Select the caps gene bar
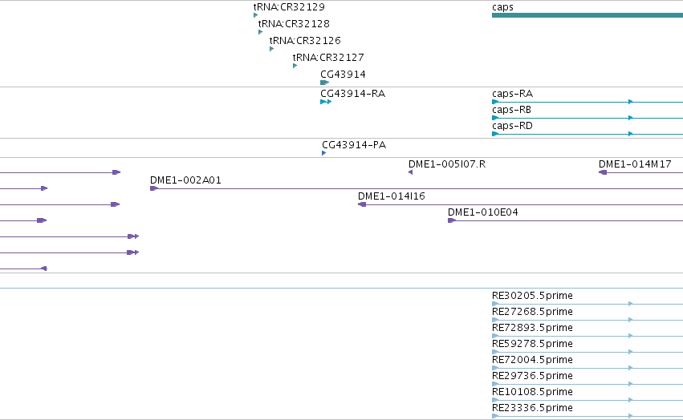The image size is (683, 420). tap(587, 15)
